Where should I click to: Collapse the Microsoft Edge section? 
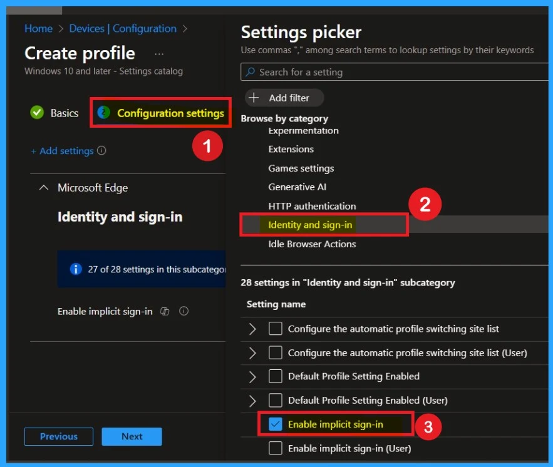(x=43, y=188)
